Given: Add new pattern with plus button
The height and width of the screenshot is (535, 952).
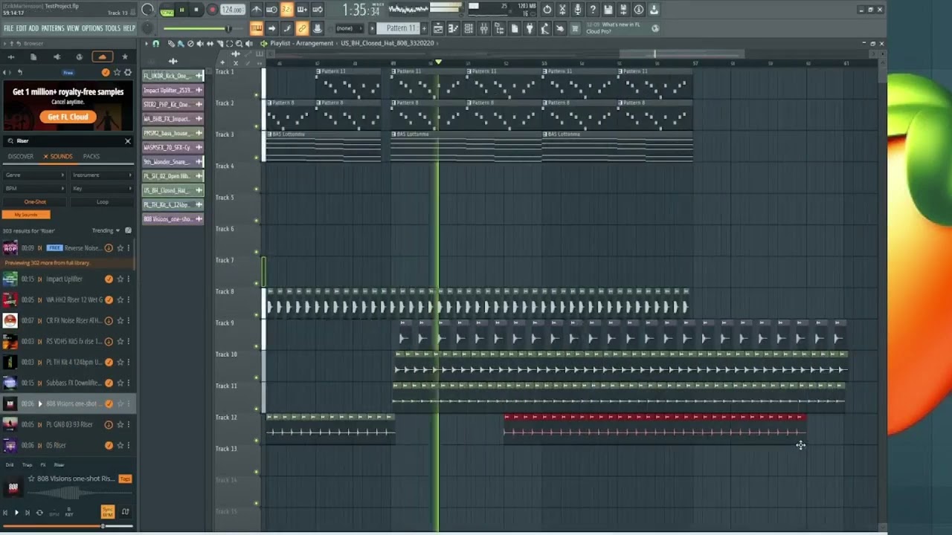Looking at the screenshot, I should point(425,28).
